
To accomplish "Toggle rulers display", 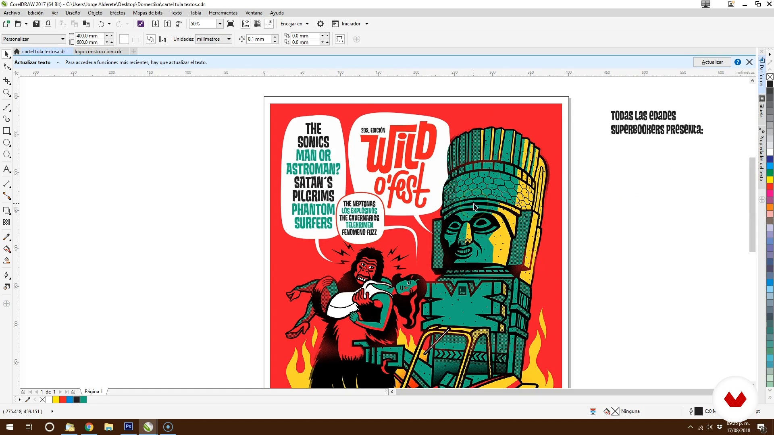I will pyautogui.click(x=246, y=24).
